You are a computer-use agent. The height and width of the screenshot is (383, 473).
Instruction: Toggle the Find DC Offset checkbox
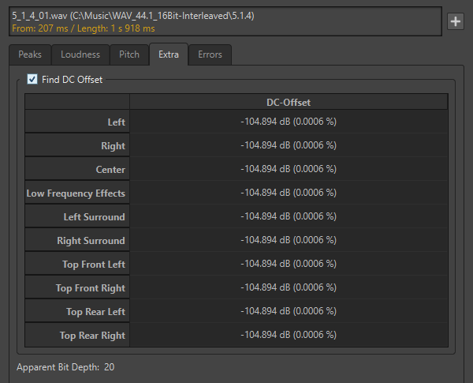click(x=32, y=79)
